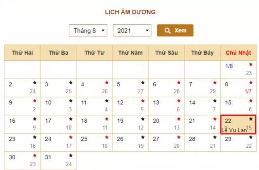This screenshot has height=170, width=259.
Task: Click the black star on day 31
Action: tap(71, 155)
